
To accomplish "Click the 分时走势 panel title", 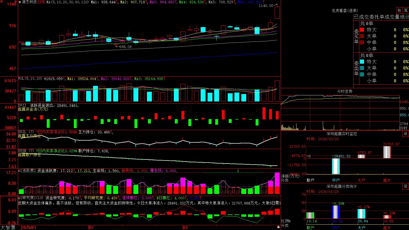I will point(345,91).
